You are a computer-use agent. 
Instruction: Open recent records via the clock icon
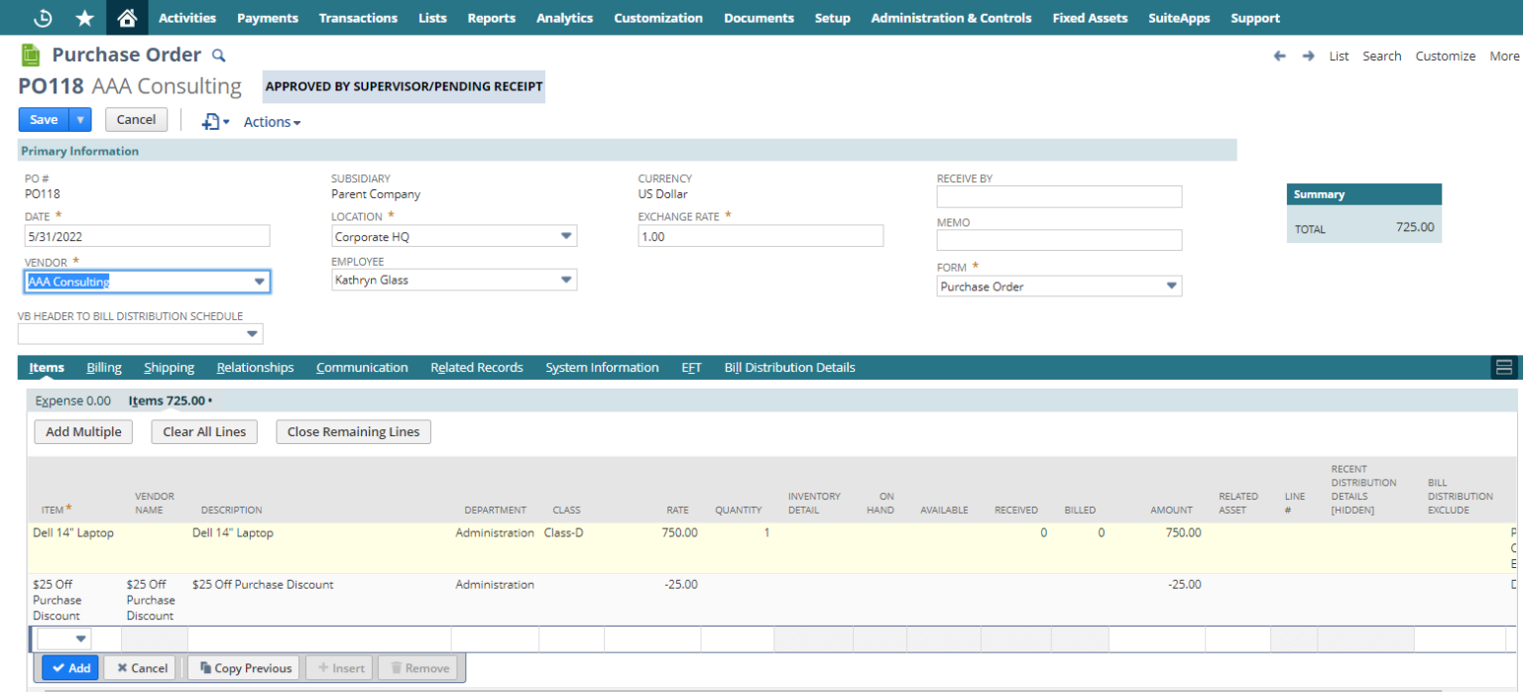coord(41,17)
